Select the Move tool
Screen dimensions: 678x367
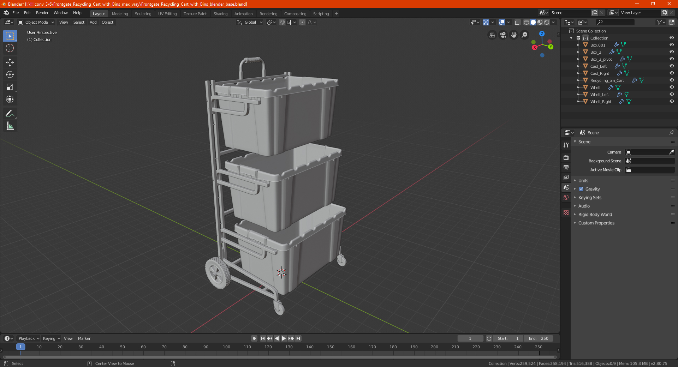[10, 62]
